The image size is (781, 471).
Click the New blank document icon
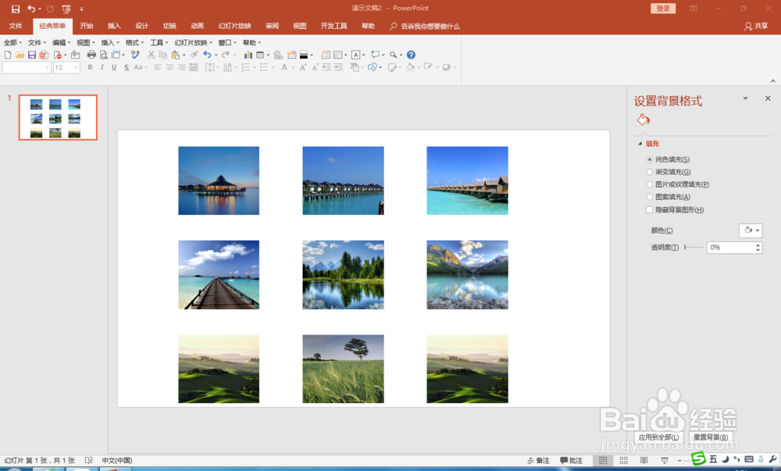click(8, 55)
